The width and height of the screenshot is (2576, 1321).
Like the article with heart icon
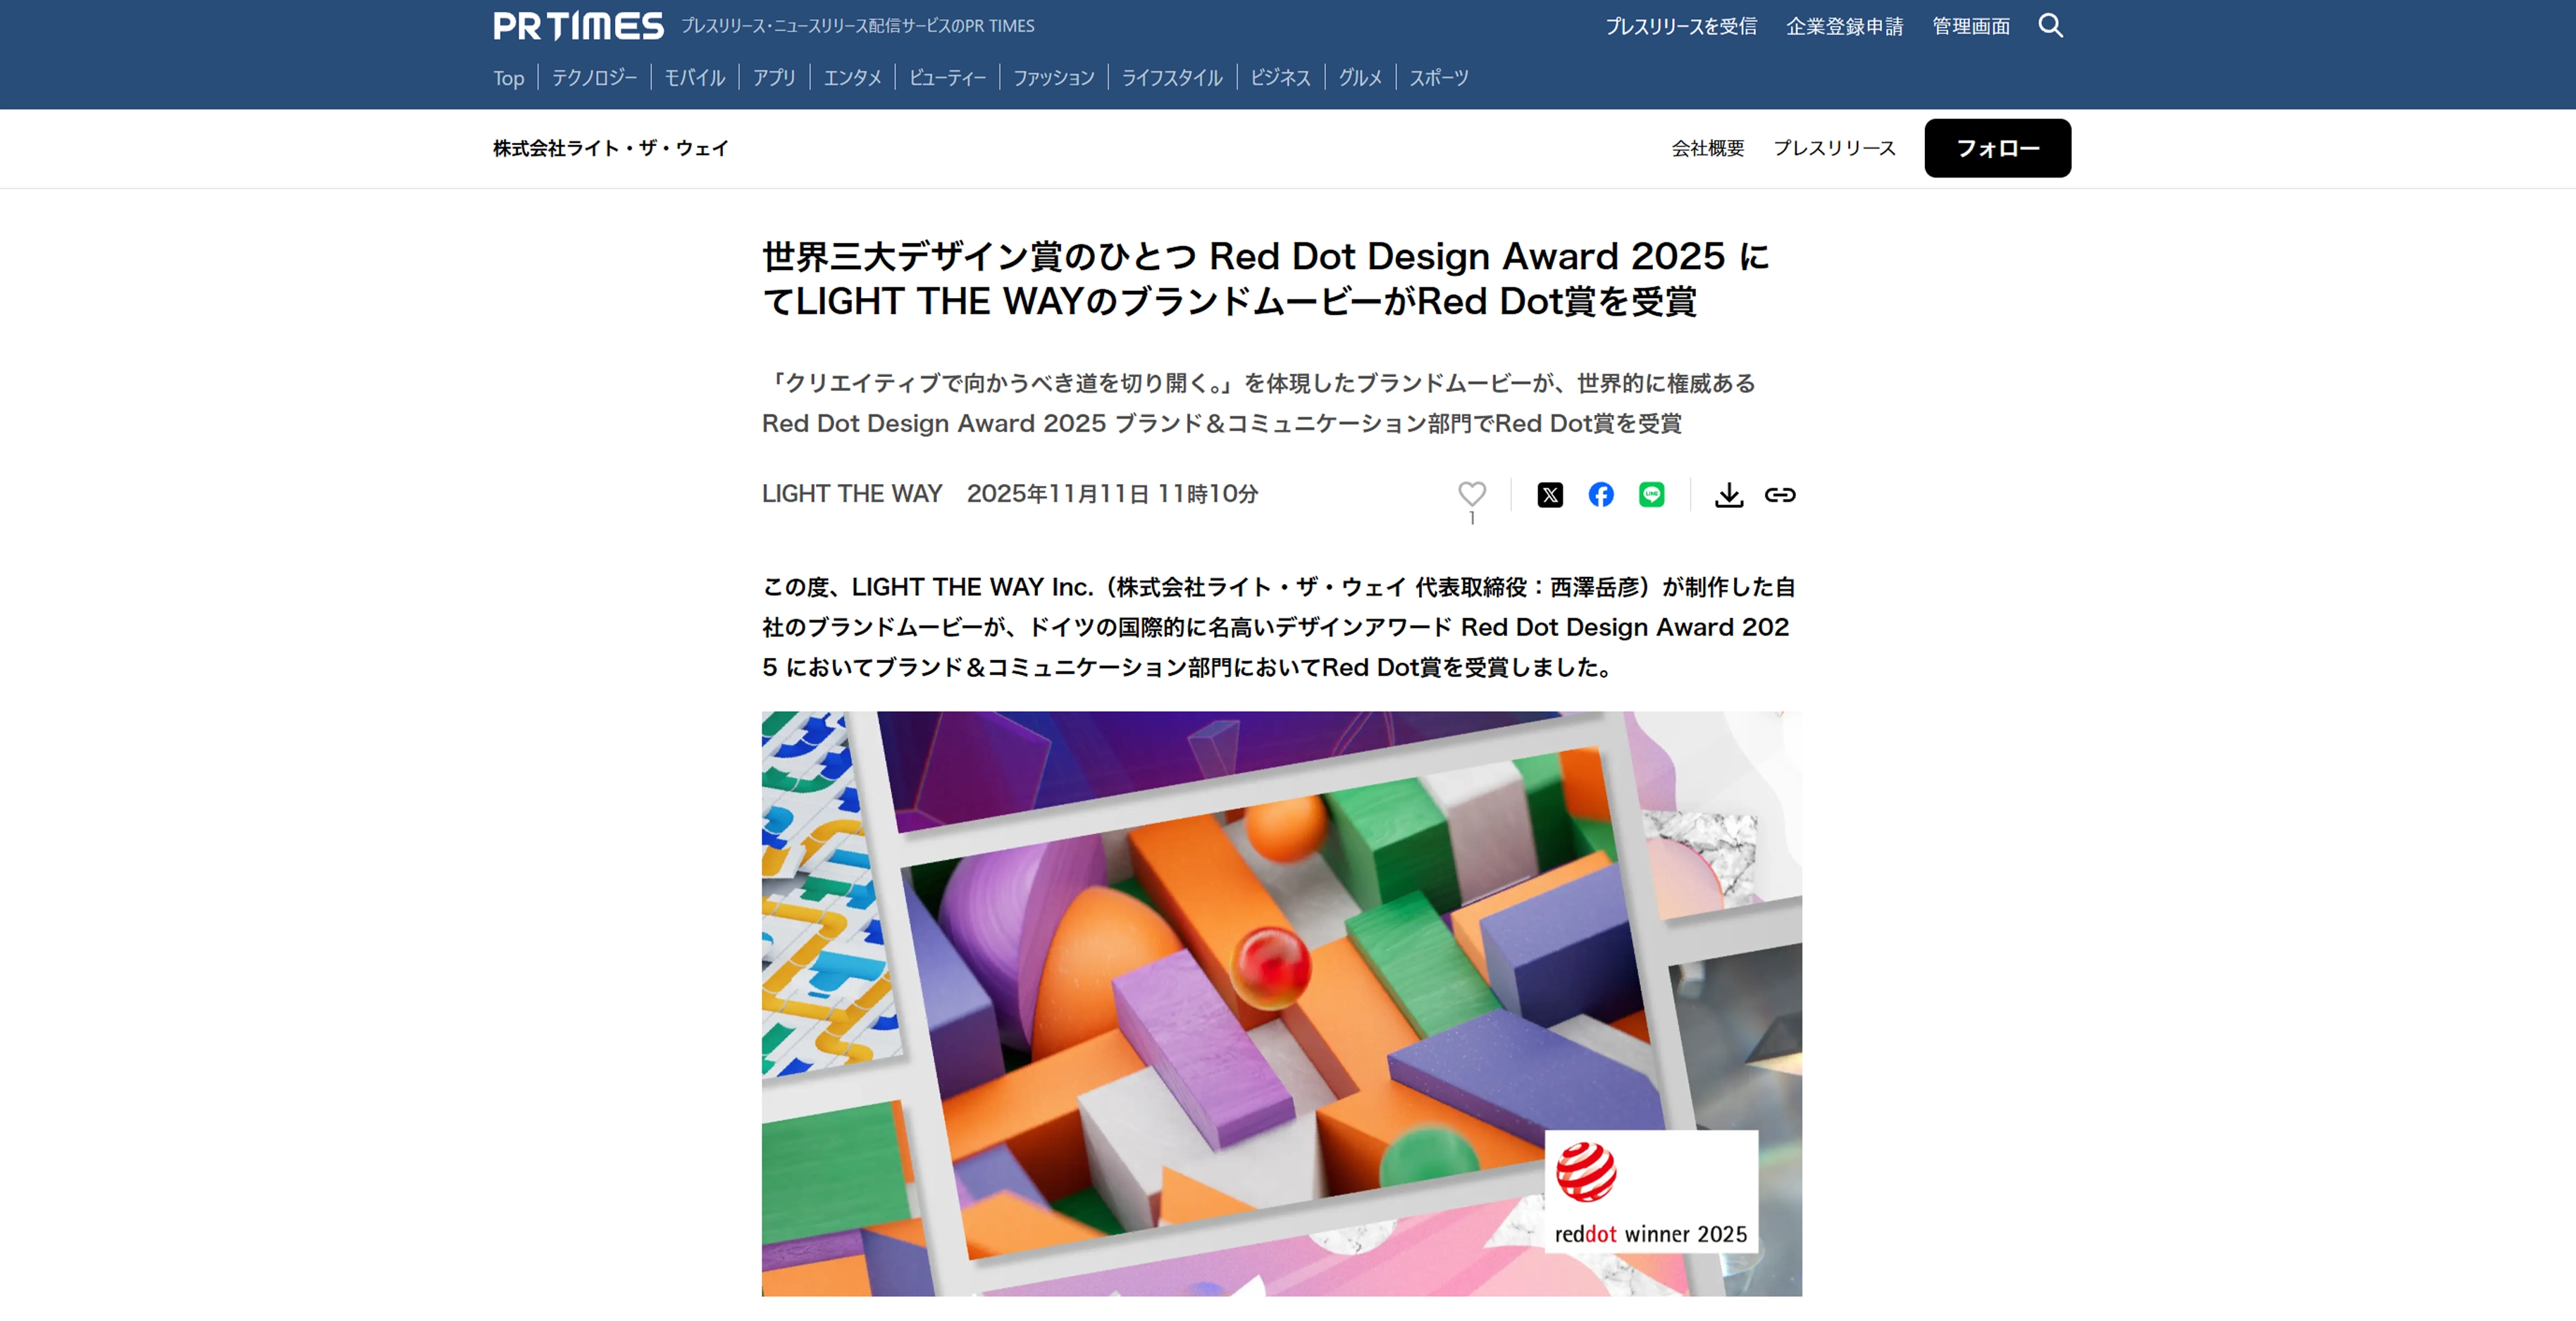click(1471, 493)
